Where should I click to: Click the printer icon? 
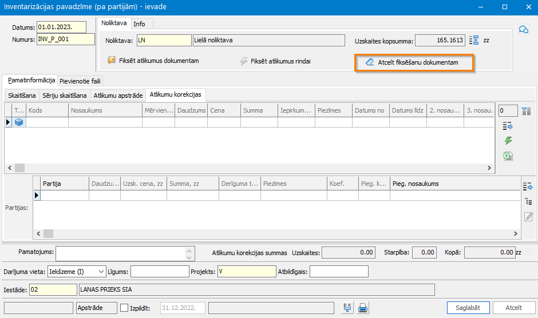[x=363, y=308]
